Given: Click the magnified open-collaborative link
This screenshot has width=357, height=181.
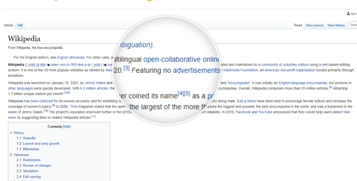Looking at the screenshot, I should [x=172, y=59].
